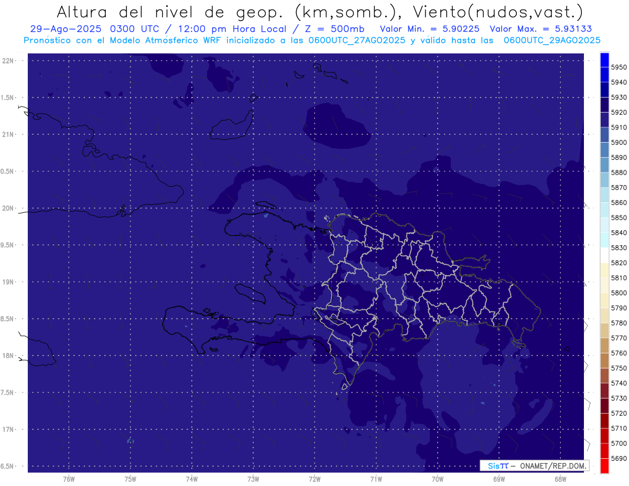The image size is (629, 486).
Task: Click the 74W longitude axis label
Action: 192,479
